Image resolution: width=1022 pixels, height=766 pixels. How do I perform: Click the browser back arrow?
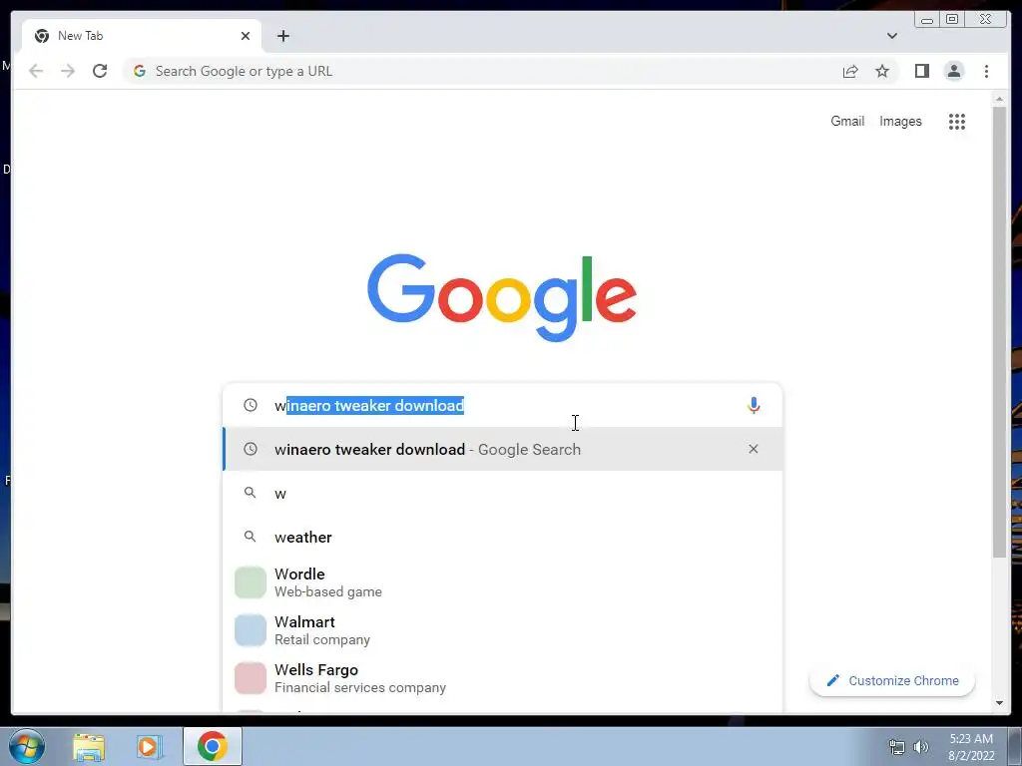tap(36, 71)
